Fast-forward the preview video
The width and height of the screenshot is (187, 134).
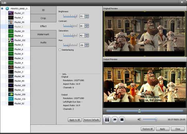click(x=115, y=119)
